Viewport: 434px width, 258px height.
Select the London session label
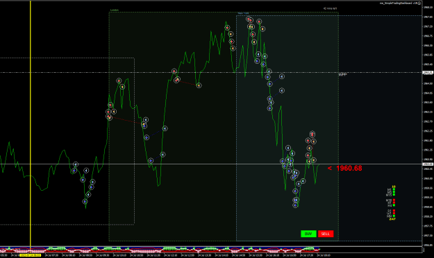(115, 10)
